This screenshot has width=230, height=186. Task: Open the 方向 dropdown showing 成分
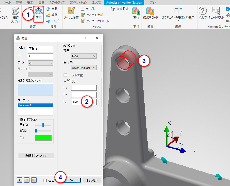click(84, 56)
